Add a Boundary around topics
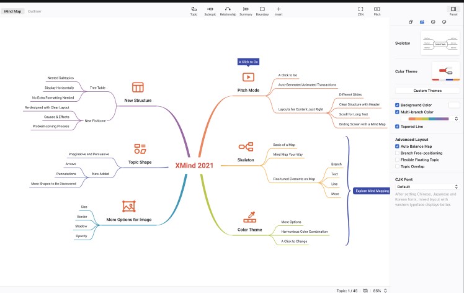464x293 pixels. (x=262, y=11)
